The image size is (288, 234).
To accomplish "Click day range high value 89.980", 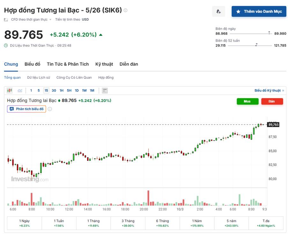I will pyautogui.click(x=280, y=33).
